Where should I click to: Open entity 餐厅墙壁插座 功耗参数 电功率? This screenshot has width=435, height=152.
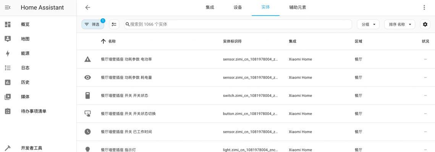[x=126, y=59]
